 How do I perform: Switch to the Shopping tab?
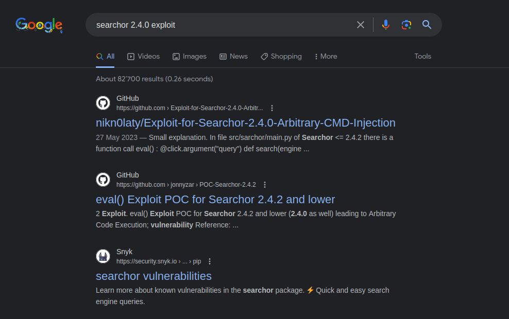coord(281,57)
